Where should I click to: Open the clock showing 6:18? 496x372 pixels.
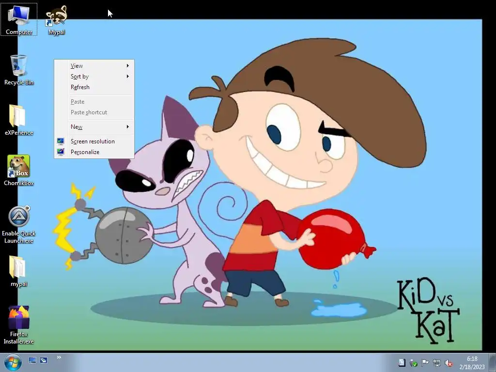tap(472, 362)
